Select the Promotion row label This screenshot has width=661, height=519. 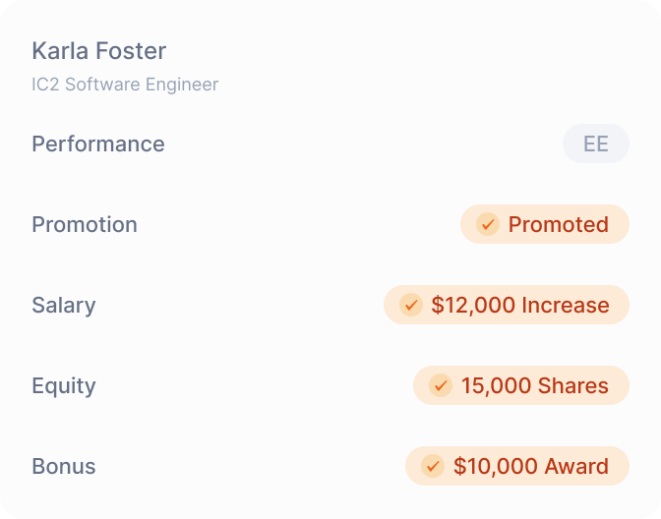pyautogui.click(x=85, y=224)
